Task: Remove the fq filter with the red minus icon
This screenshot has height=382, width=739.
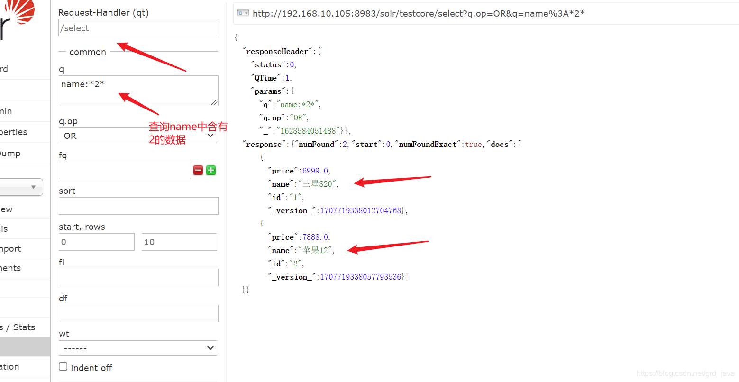Action: pos(198,170)
